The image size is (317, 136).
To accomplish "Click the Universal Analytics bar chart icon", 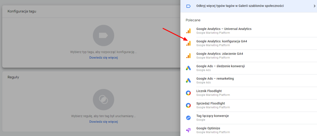I will [189, 31].
